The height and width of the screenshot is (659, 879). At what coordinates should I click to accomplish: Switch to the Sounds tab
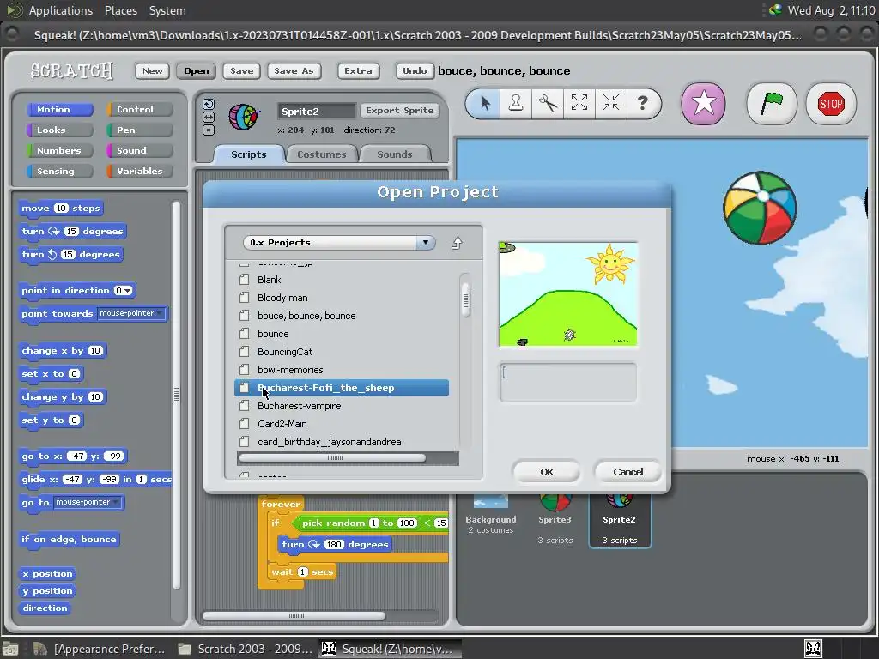394,154
